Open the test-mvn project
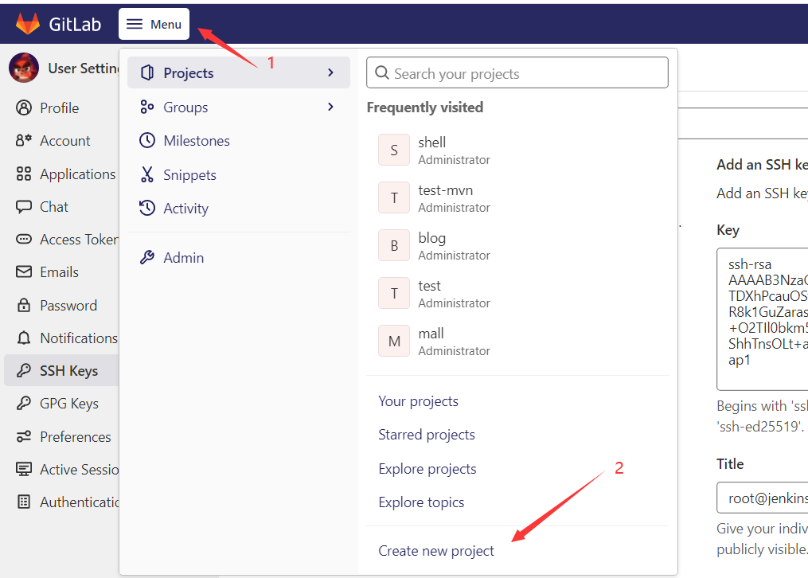Viewport: 808px width, 578px height. 445,190
